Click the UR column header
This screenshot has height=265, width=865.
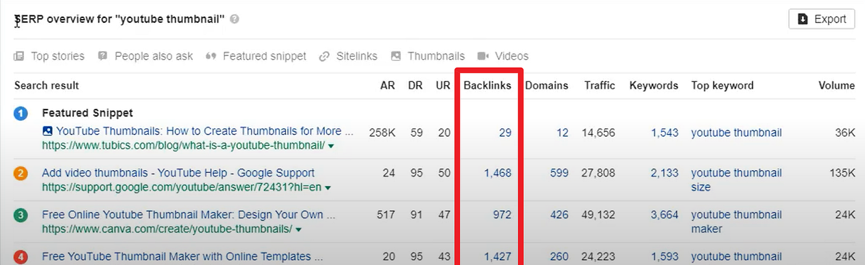[x=443, y=86]
